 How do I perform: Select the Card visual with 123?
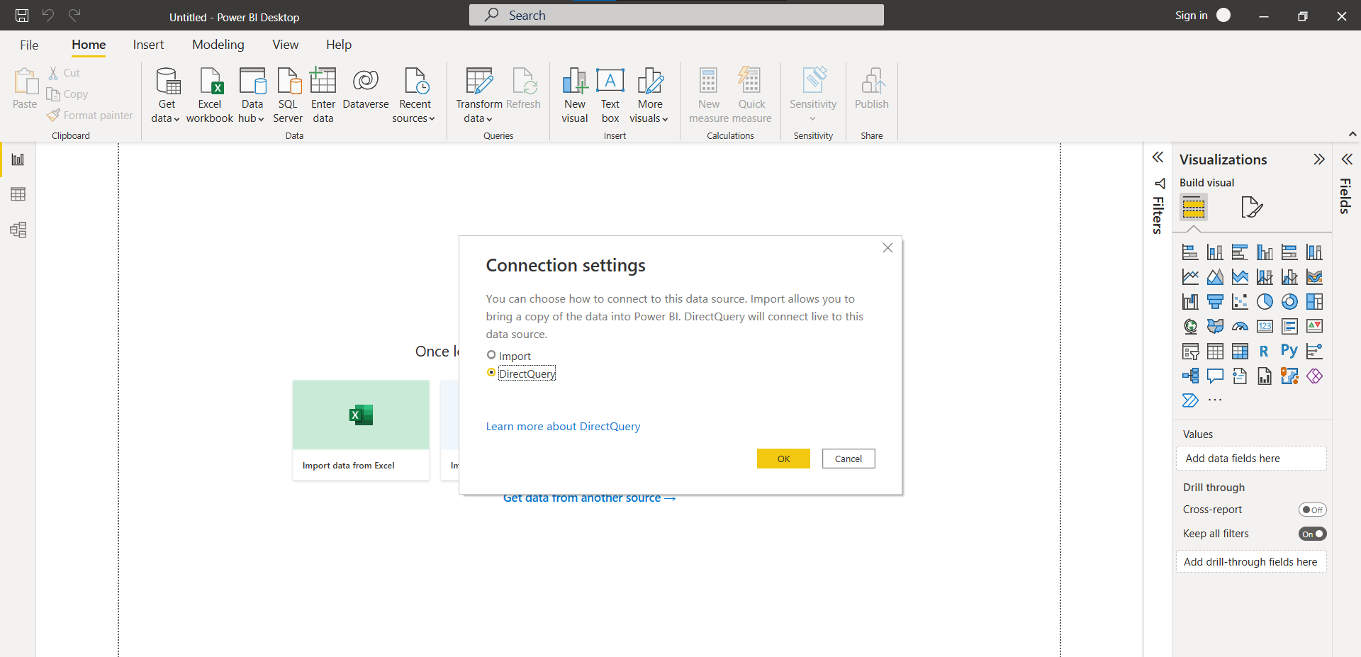pos(1265,327)
